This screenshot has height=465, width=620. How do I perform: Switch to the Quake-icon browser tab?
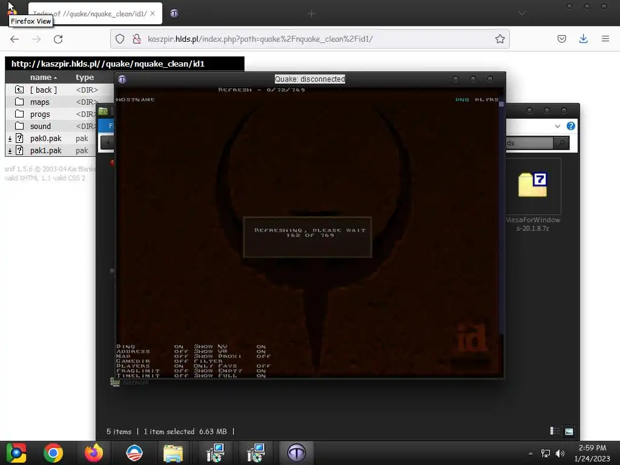pyautogui.click(x=174, y=13)
